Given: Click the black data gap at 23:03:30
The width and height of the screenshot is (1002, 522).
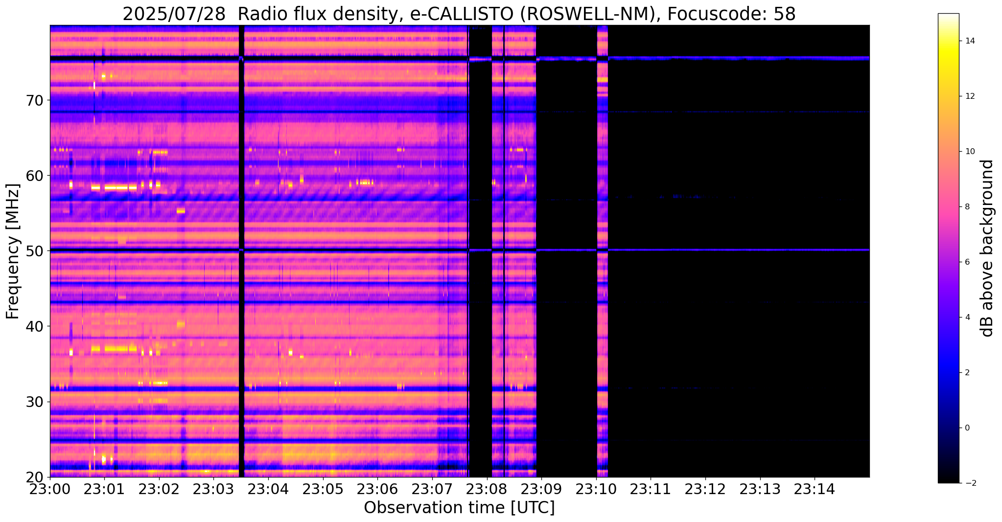Looking at the screenshot, I should point(241,251).
